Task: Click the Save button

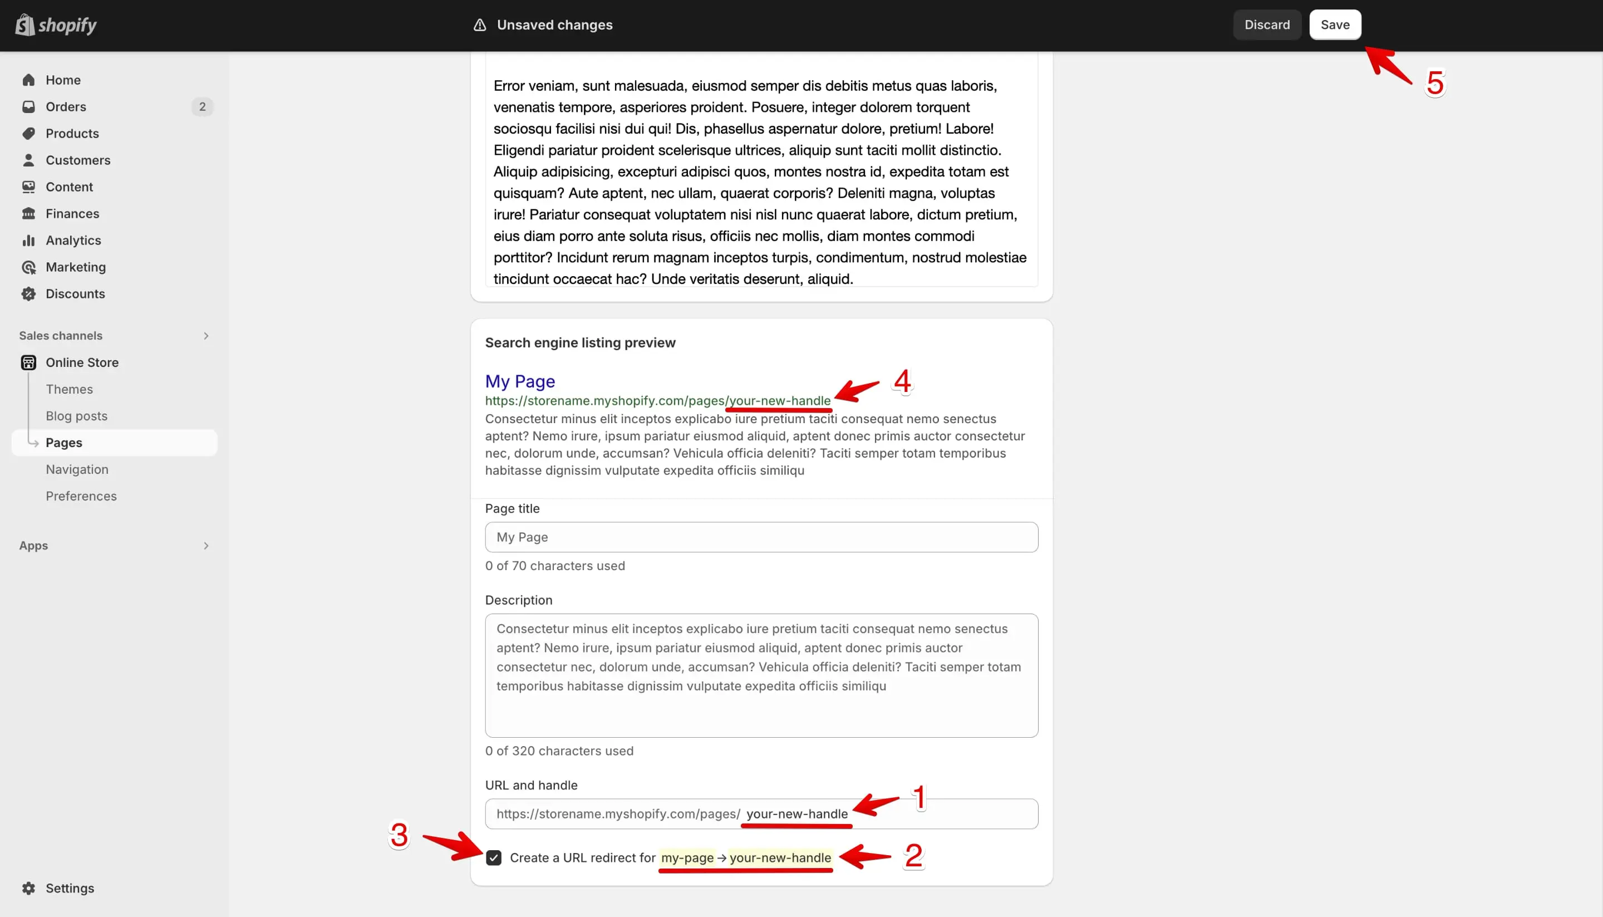Action: (x=1335, y=24)
